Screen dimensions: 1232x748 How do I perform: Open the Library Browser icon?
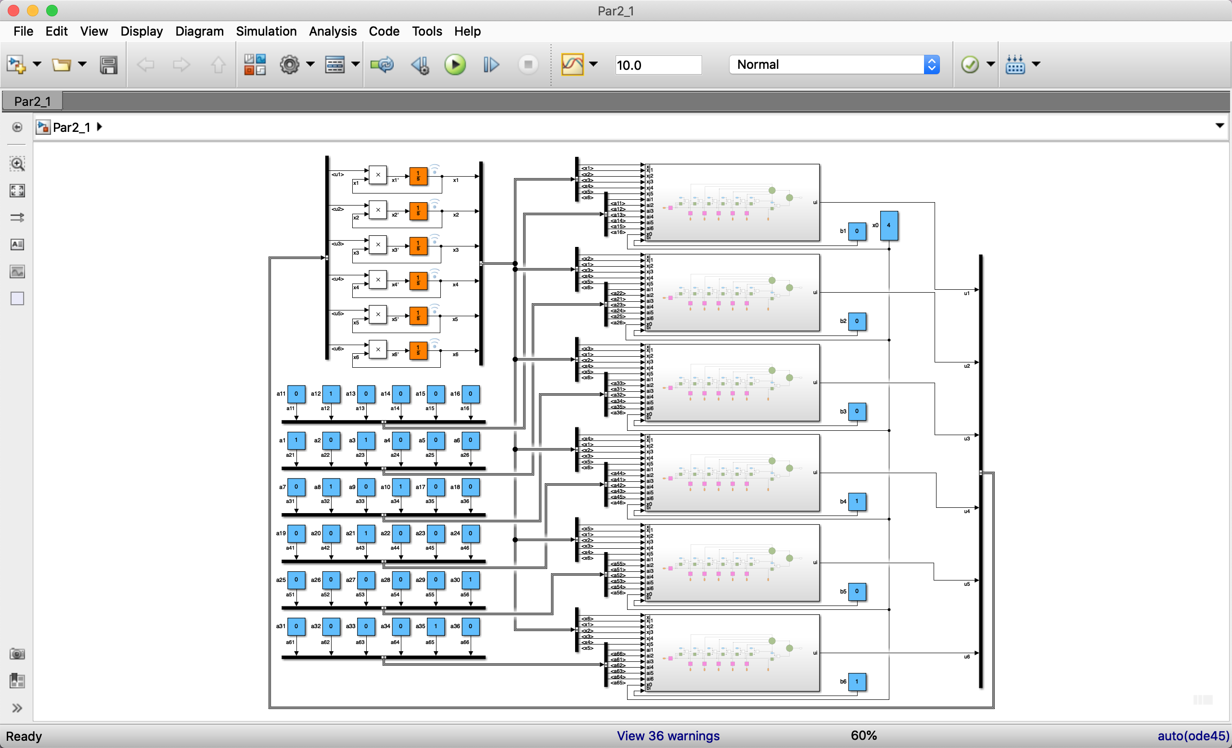tap(255, 64)
